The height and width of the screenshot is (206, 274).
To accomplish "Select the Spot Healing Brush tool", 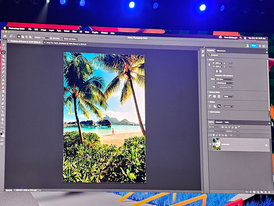I will coord(3,72).
